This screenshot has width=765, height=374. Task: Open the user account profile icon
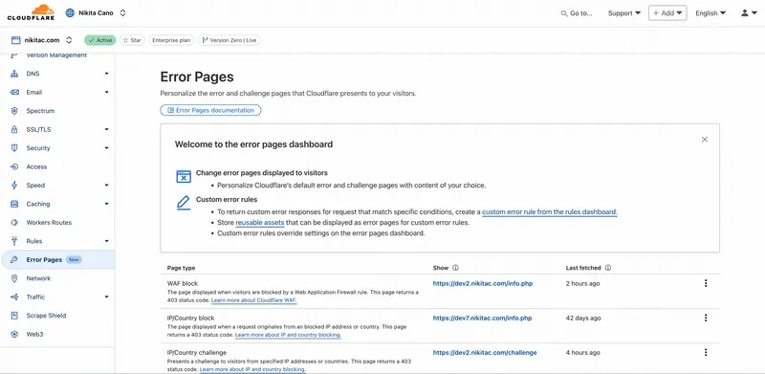click(x=745, y=13)
